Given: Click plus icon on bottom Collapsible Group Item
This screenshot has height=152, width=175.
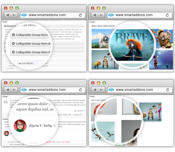Looking at the screenshot, I should [x=13, y=52].
